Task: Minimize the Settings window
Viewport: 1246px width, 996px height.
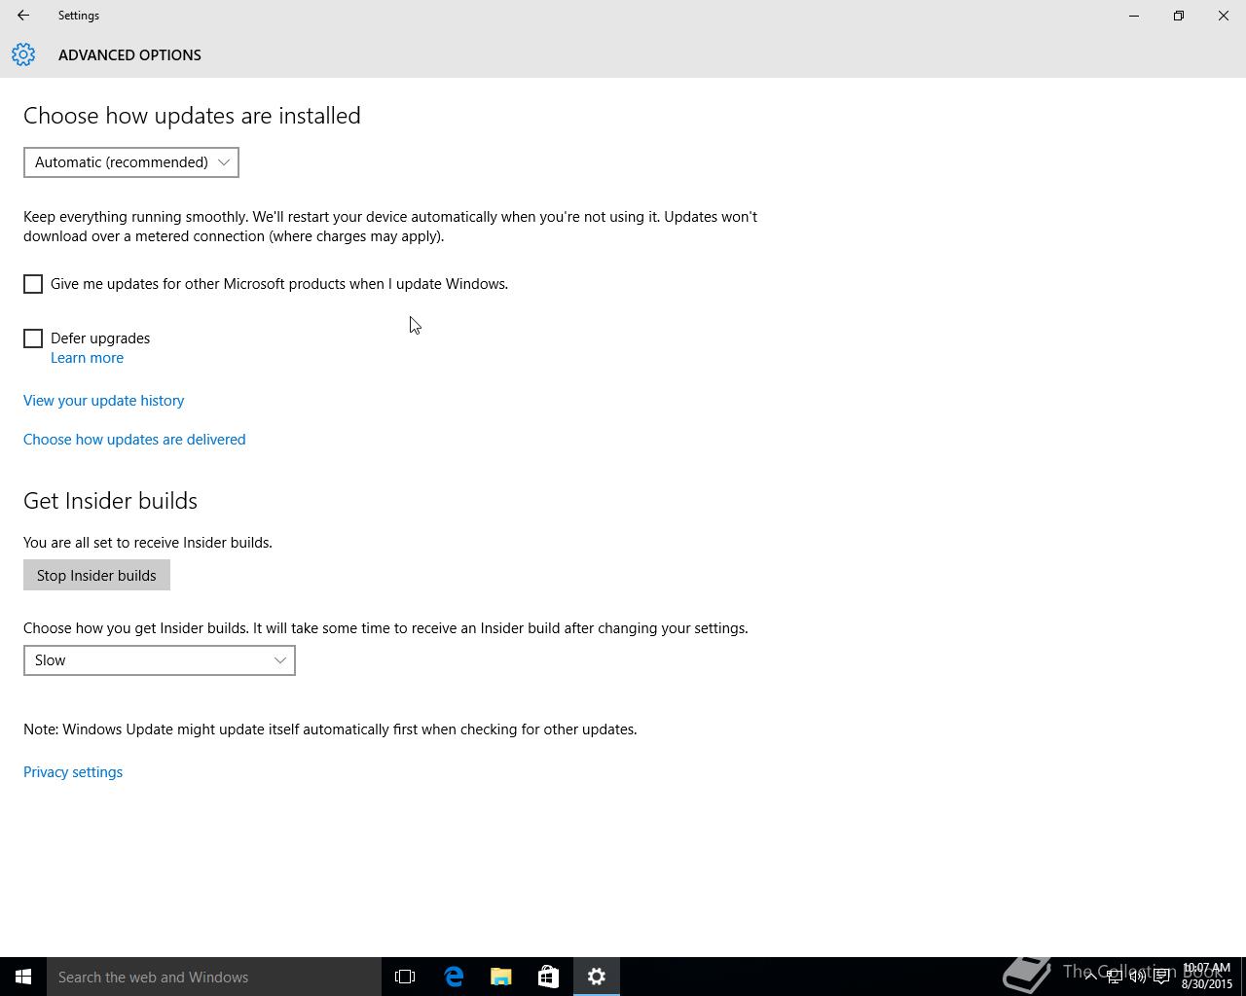Action: click(x=1134, y=16)
